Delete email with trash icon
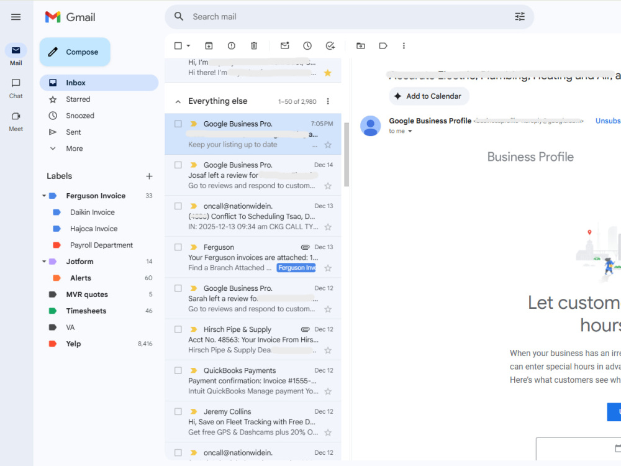The width and height of the screenshot is (621, 466). pyautogui.click(x=254, y=46)
